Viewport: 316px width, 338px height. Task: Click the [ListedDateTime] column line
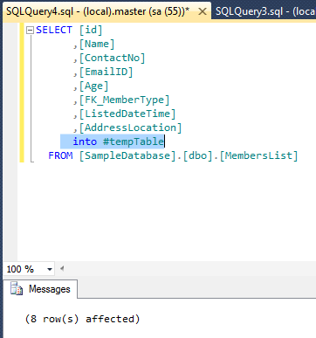click(124, 114)
